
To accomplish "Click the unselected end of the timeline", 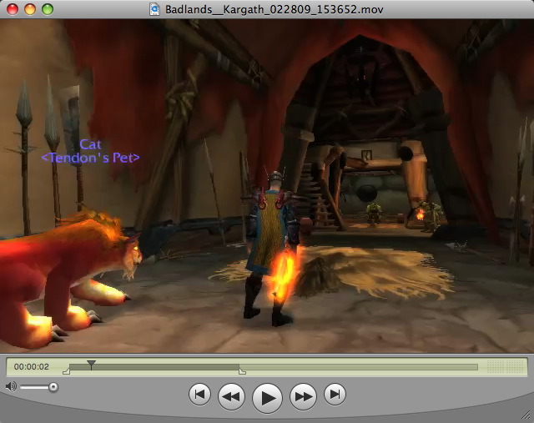I will point(359,366).
